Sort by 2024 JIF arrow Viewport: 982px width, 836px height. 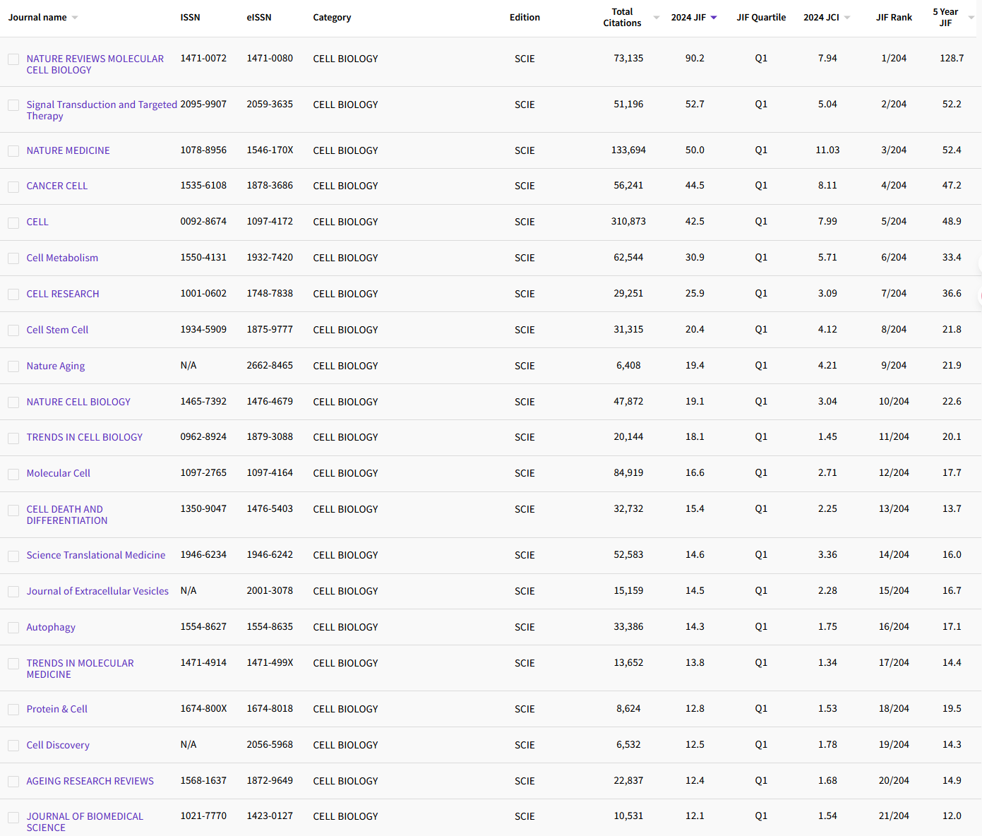click(714, 18)
